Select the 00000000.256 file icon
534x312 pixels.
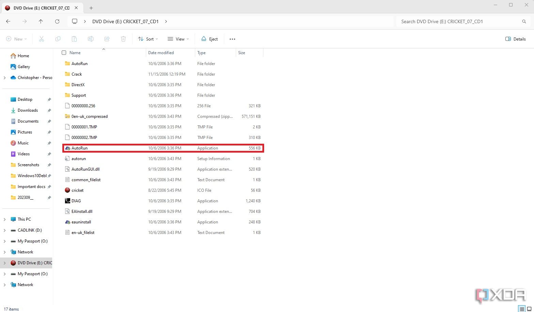click(67, 106)
